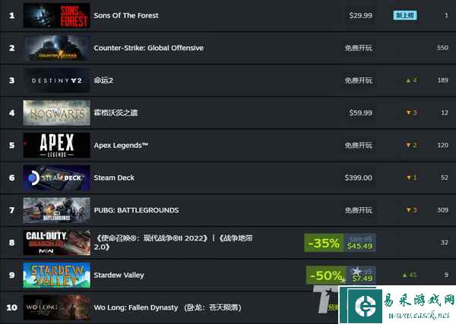Image resolution: width=456 pixels, height=324 pixels.
Task: Click the PUBG: BATTLEGROUNDS title text
Action: [x=136, y=210]
